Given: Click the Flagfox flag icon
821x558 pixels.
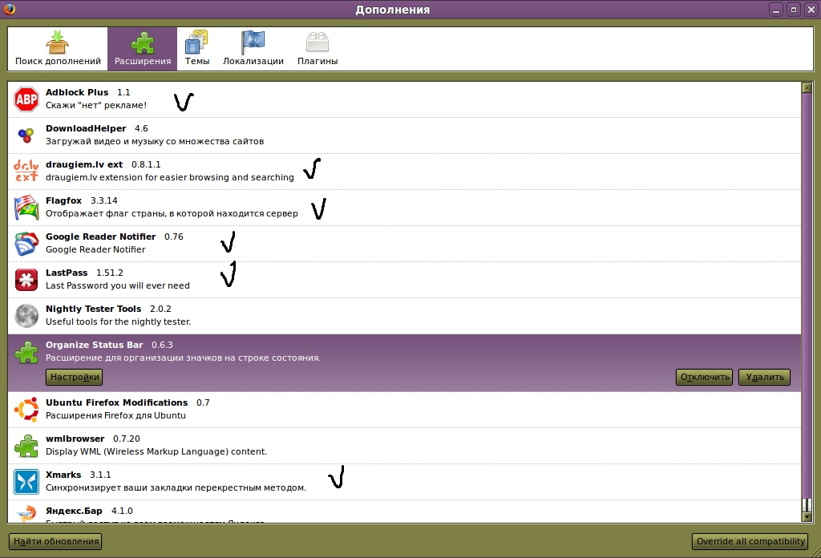Looking at the screenshot, I should 26,208.
